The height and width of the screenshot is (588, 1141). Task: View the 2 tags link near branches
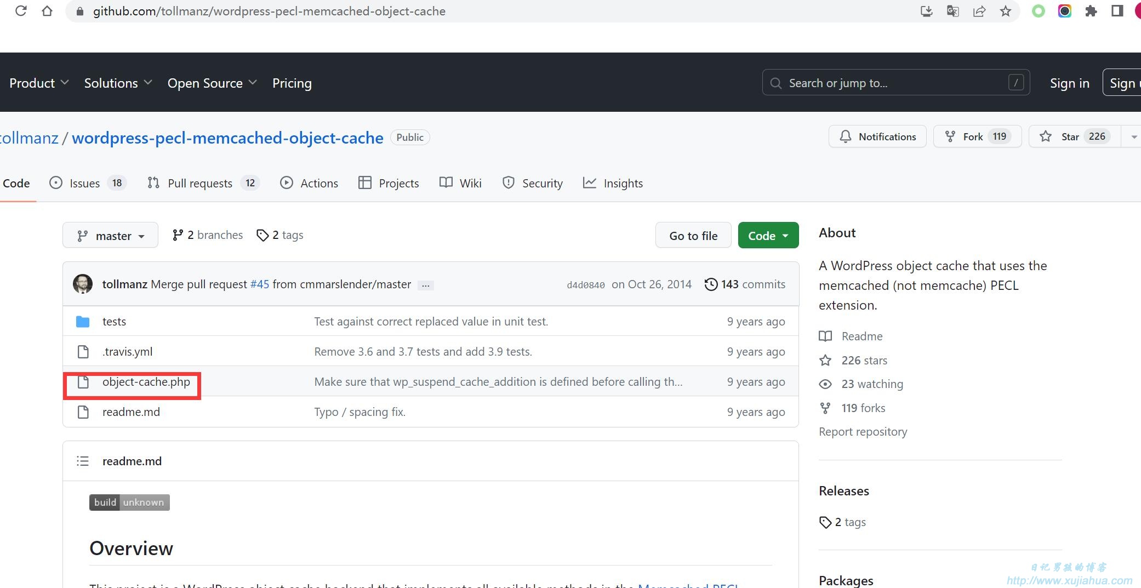(x=280, y=235)
